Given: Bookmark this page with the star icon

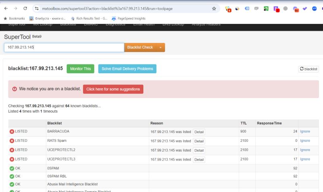Looking at the screenshot, I should (214, 8).
